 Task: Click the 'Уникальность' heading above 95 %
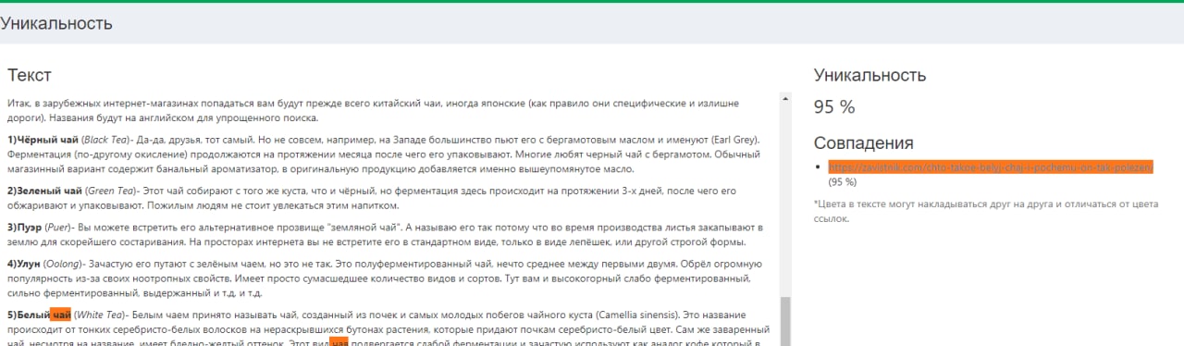click(x=869, y=75)
